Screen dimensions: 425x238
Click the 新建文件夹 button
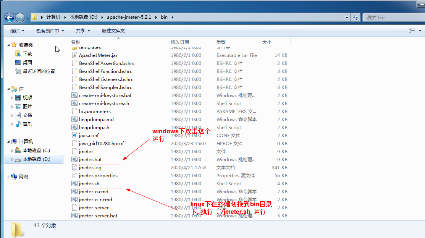[x=113, y=31]
